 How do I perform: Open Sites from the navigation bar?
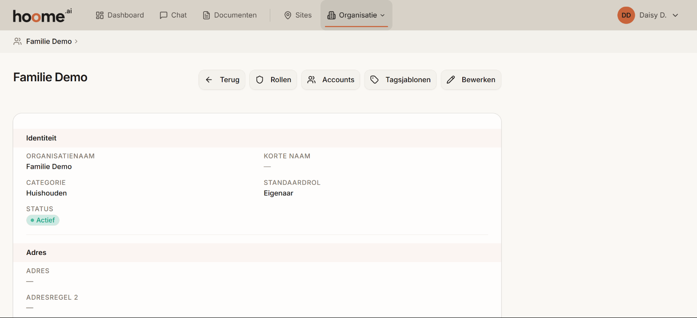[x=298, y=15]
